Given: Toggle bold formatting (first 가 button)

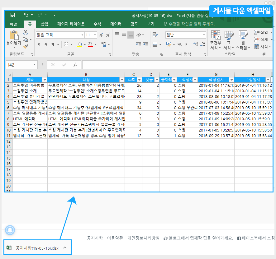Looking at the screenshot, I should coord(39,44).
